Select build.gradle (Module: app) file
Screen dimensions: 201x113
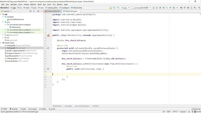(15, 48)
